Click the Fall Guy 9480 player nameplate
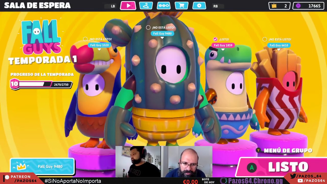Image resolution: width=327 pixels, height=184 pixels. pos(42,166)
